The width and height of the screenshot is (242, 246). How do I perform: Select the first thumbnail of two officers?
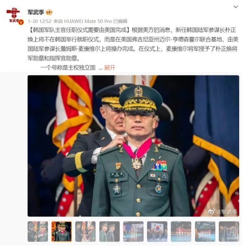coord(38,231)
